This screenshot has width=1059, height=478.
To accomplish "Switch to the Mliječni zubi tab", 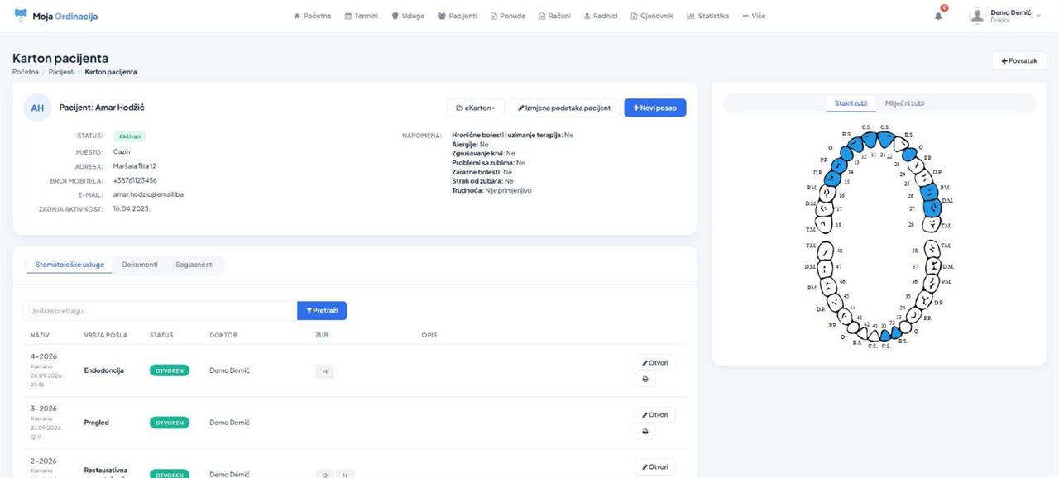I will point(904,103).
